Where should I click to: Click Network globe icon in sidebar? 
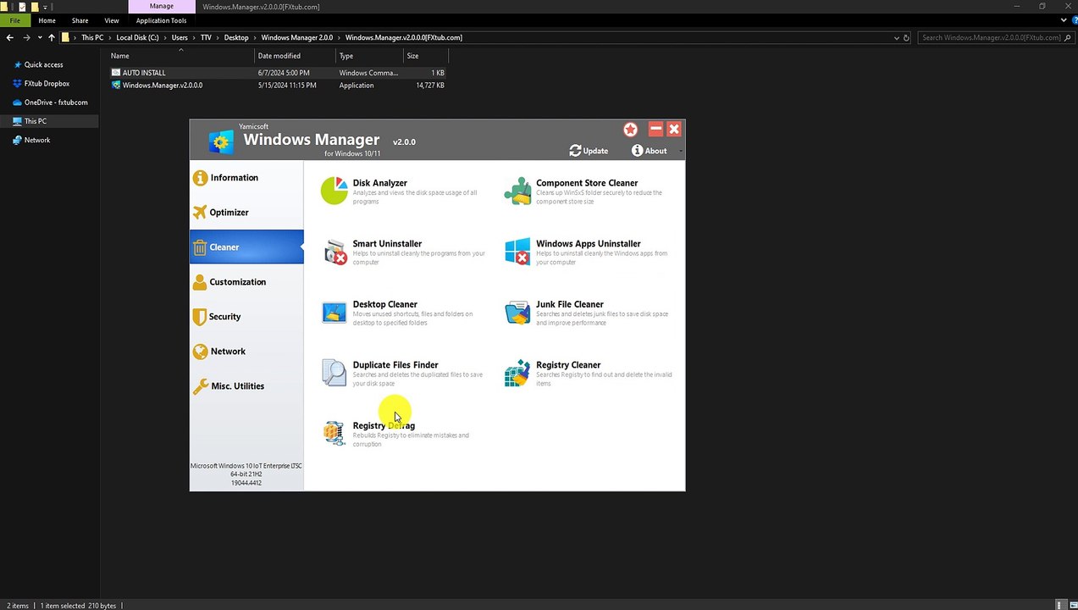(200, 352)
